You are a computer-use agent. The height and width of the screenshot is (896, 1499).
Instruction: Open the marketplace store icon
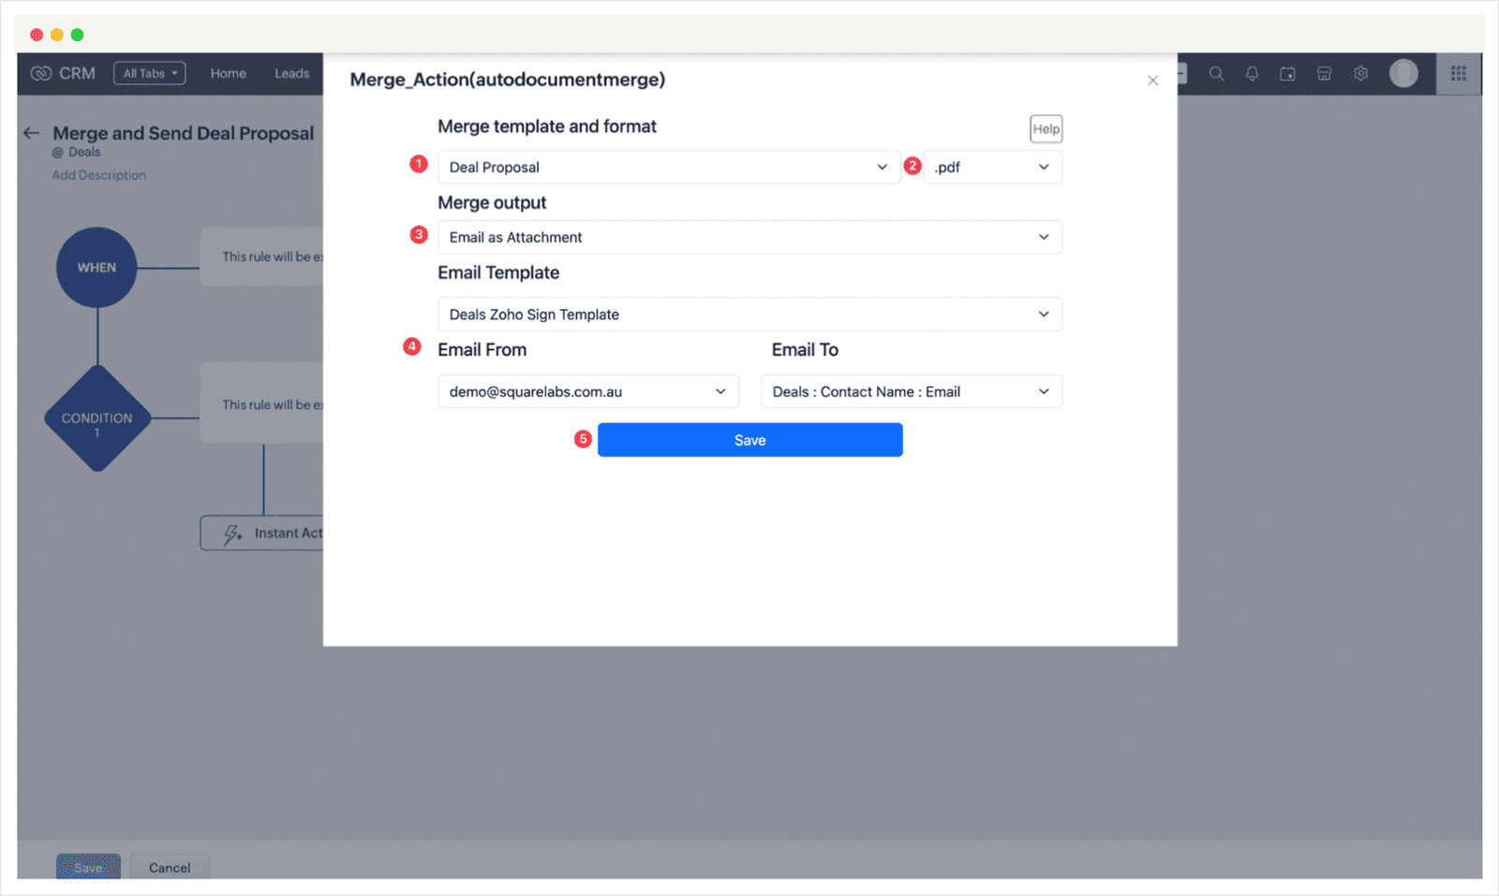click(1324, 73)
